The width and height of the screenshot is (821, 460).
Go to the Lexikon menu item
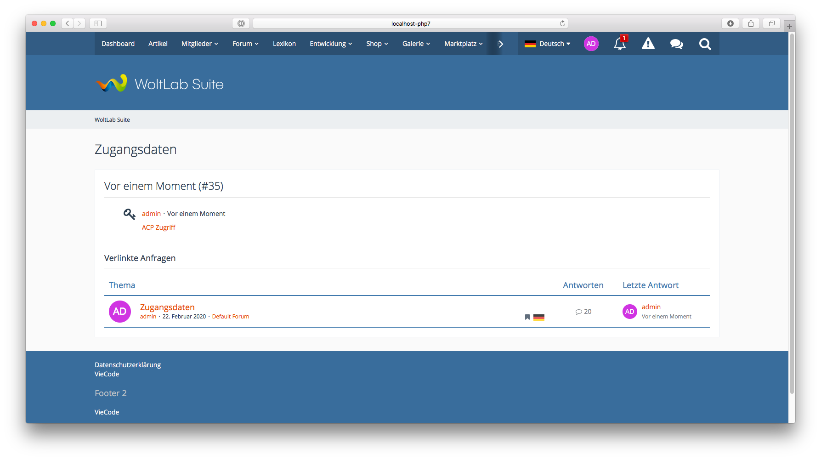(284, 44)
